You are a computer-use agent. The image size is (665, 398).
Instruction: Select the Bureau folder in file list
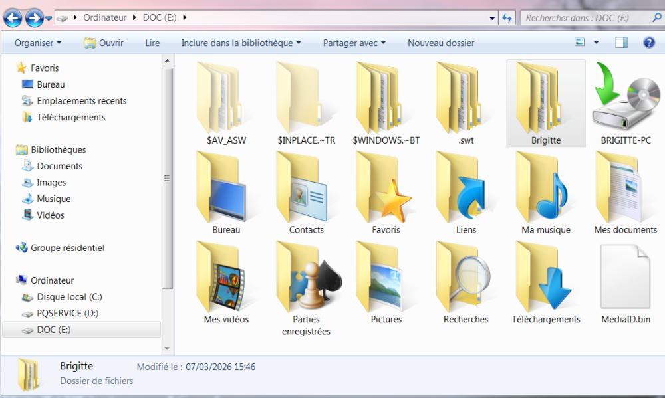[226, 193]
